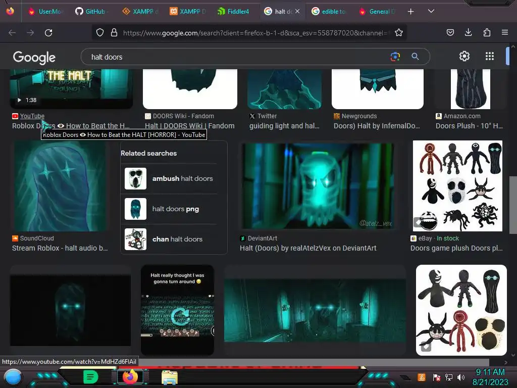Viewport: 517px width, 388px height.
Task: Go forward to the next page
Action: click(x=30, y=33)
